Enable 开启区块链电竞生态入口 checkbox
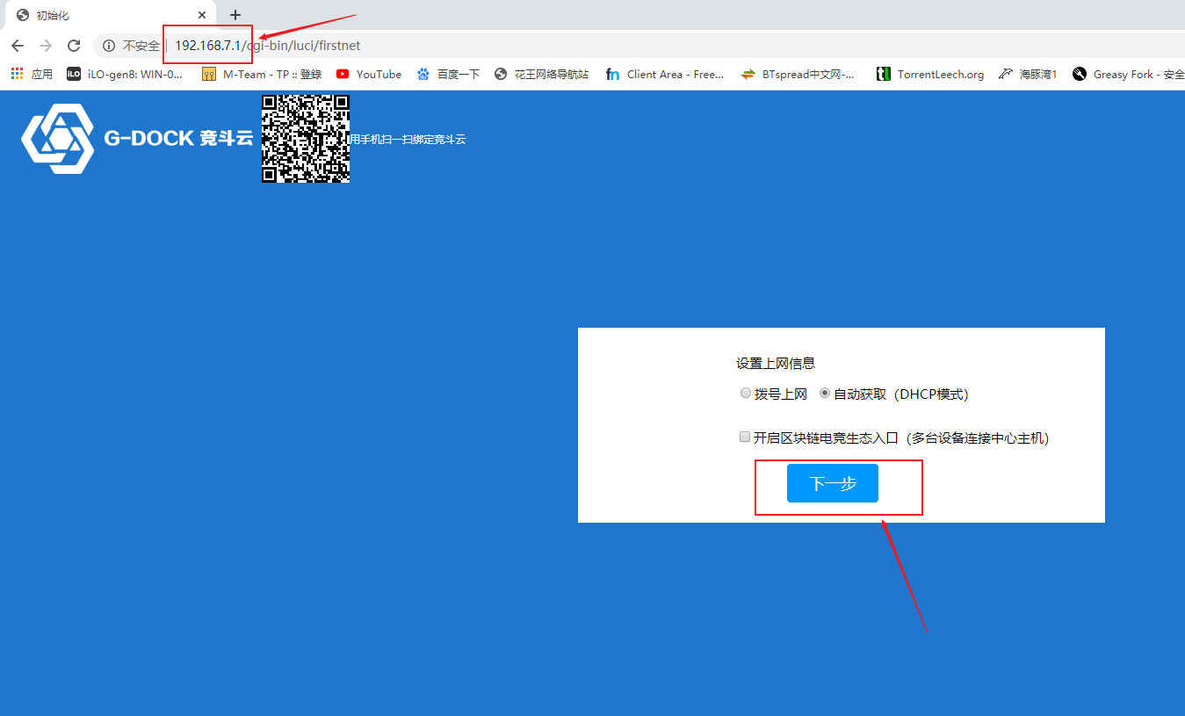This screenshot has width=1185, height=716. [745, 437]
